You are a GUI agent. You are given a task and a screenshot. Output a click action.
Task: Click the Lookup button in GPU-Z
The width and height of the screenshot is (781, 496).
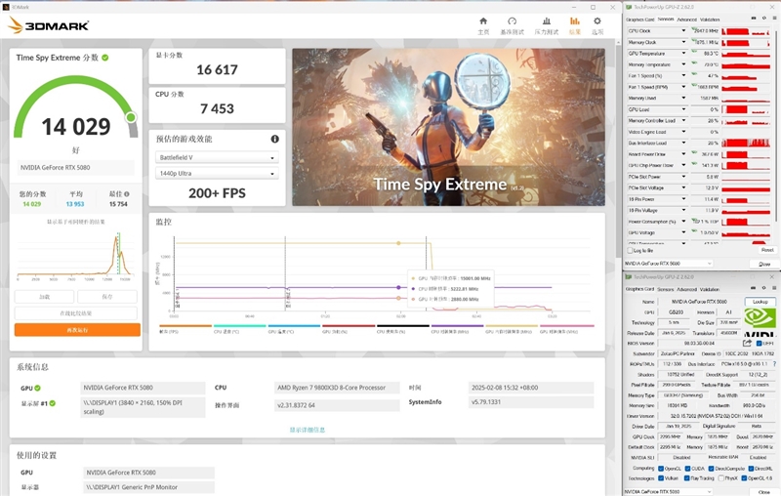759,302
